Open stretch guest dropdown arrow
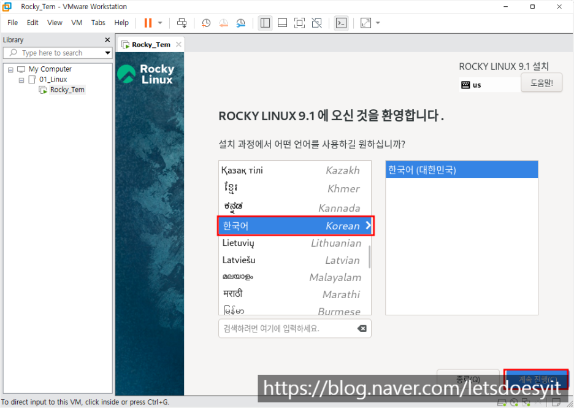 coord(378,23)
